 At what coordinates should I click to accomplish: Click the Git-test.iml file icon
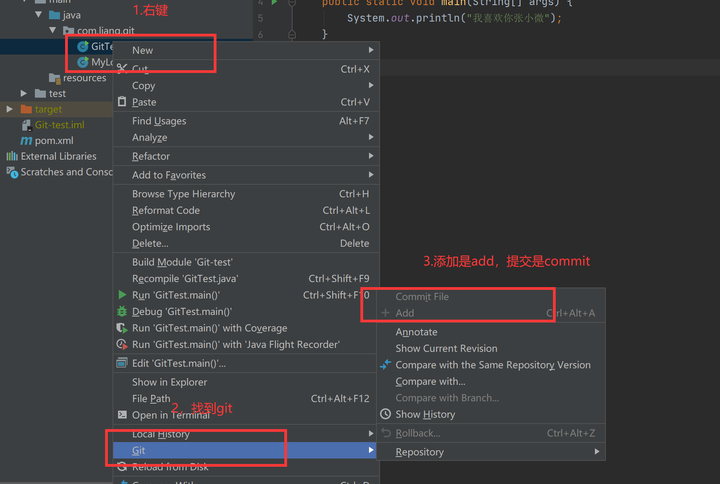point(27,125)
